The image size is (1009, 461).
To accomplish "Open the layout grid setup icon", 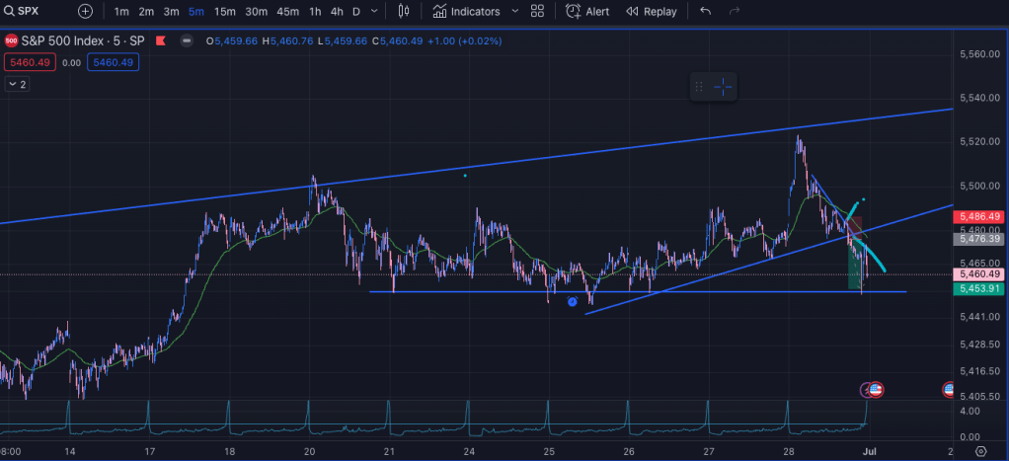I will [537, 12].
